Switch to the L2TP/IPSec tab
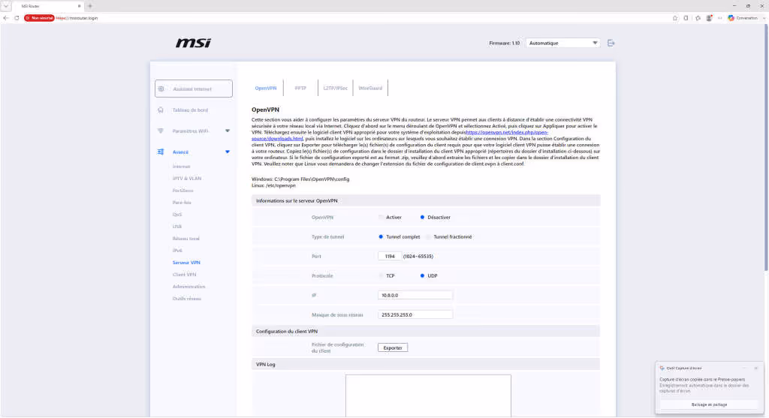This screenshot has height=418, width=769. click(x=336, y=89)
